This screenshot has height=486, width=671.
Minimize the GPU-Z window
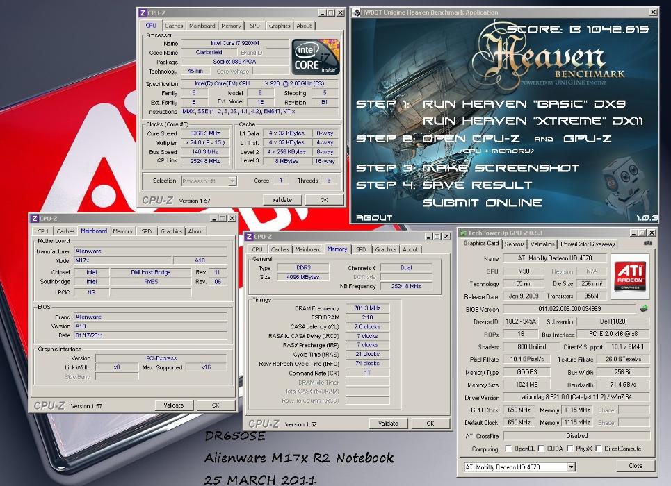(x=633, y=233)
